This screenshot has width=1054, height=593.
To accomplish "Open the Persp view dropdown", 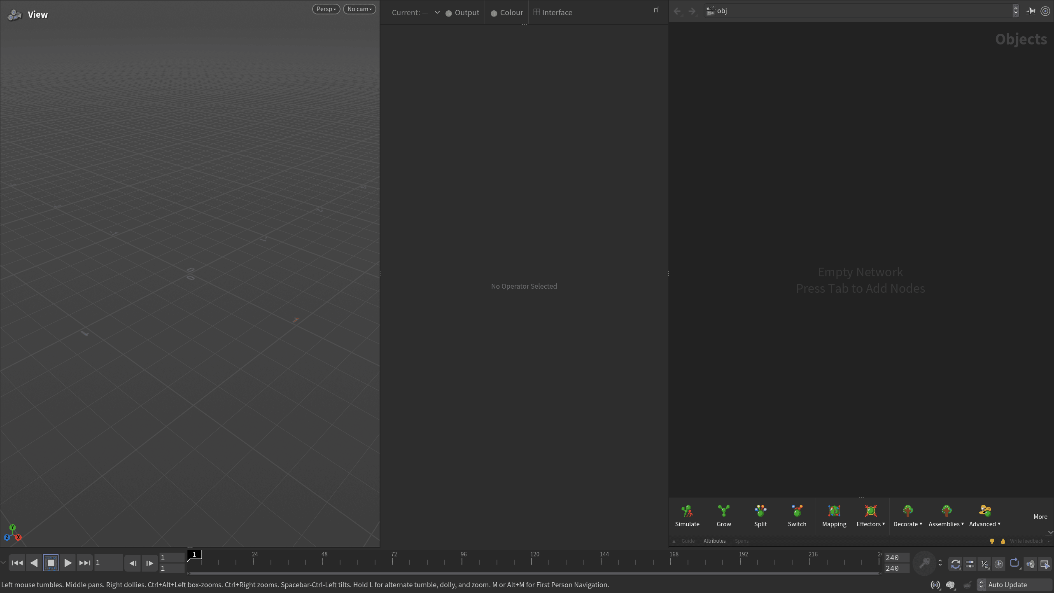I will 326,9.
